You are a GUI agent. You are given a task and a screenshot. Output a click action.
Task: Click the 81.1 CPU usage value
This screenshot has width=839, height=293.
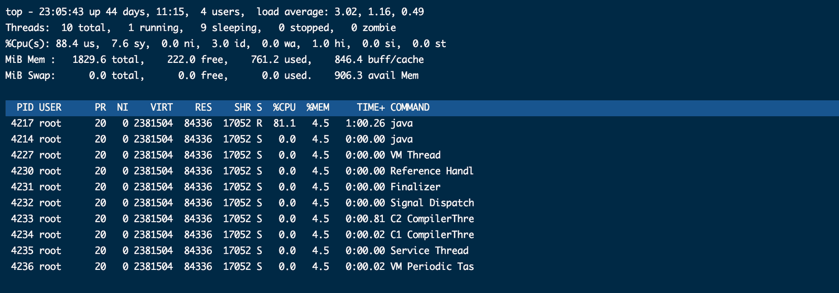tap(284, 124)
